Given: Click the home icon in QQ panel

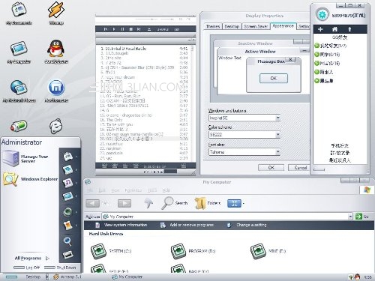Looking at the screenshot, I should pos(334,29).
